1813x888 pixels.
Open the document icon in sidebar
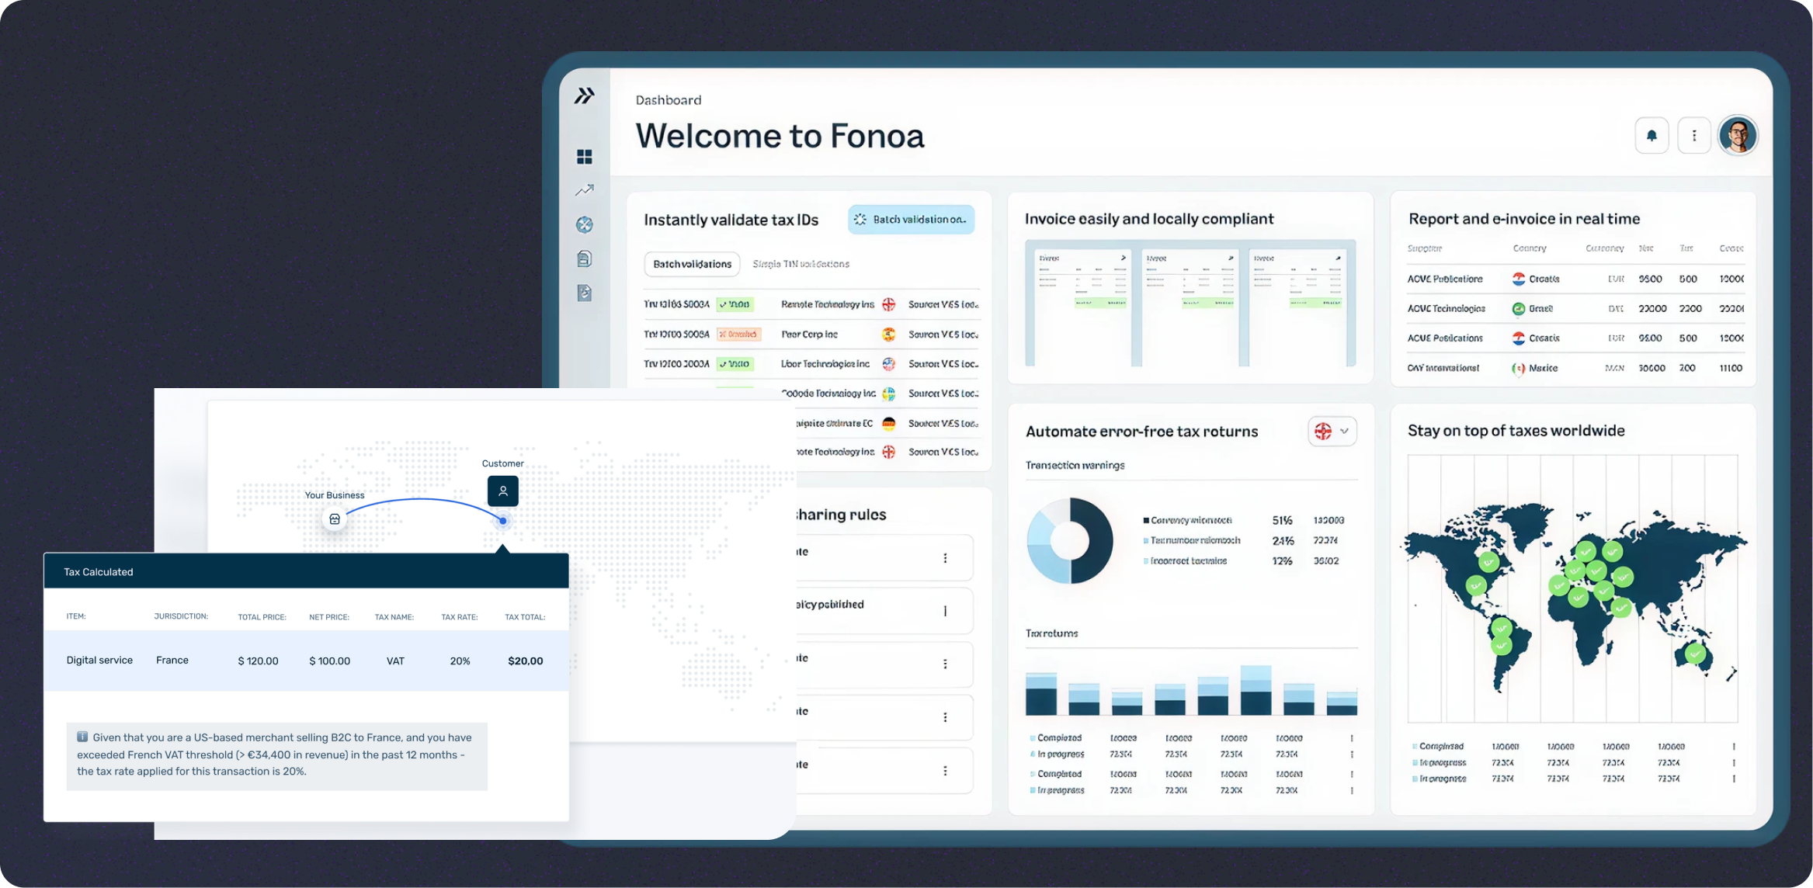click(x=585, y=258)
